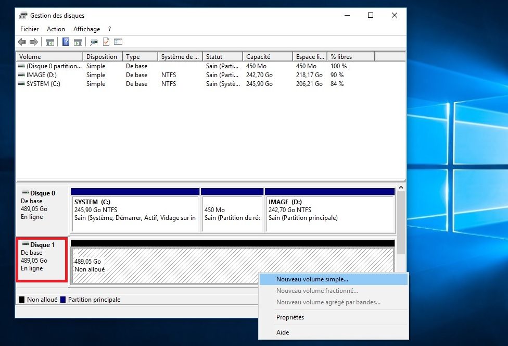Viewport: 508px width, 346px height.
Task: Click the show/hide console tree icon
Action: 50,42
